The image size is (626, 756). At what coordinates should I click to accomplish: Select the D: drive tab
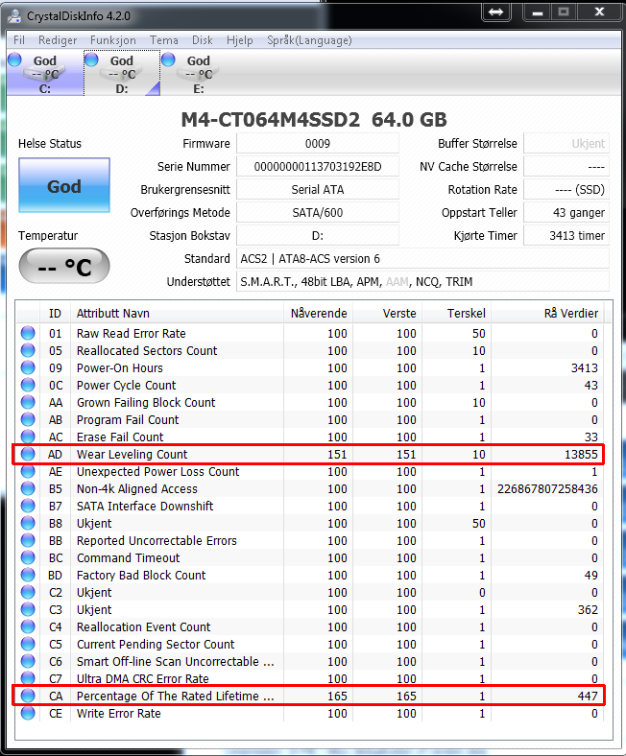coord(122,73)
